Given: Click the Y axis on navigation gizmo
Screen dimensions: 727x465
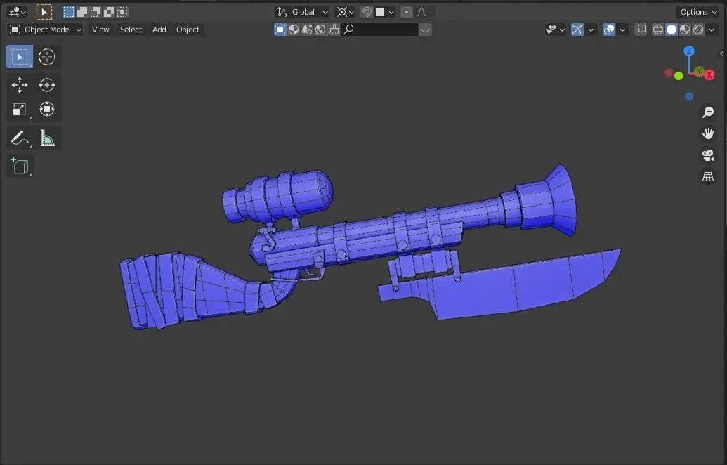Looking at the screenshot, I should pyautogui.click(x=699, y=71).
